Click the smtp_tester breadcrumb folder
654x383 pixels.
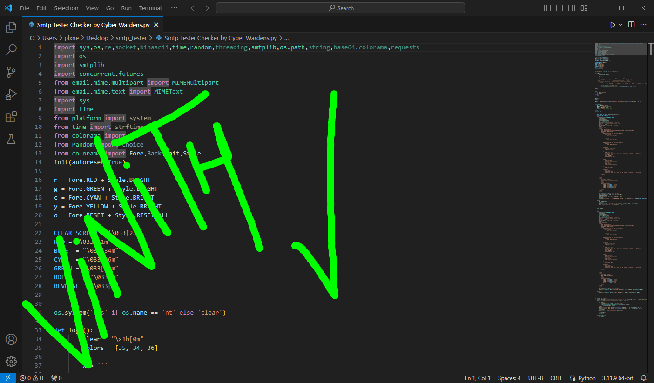(131, 38)
